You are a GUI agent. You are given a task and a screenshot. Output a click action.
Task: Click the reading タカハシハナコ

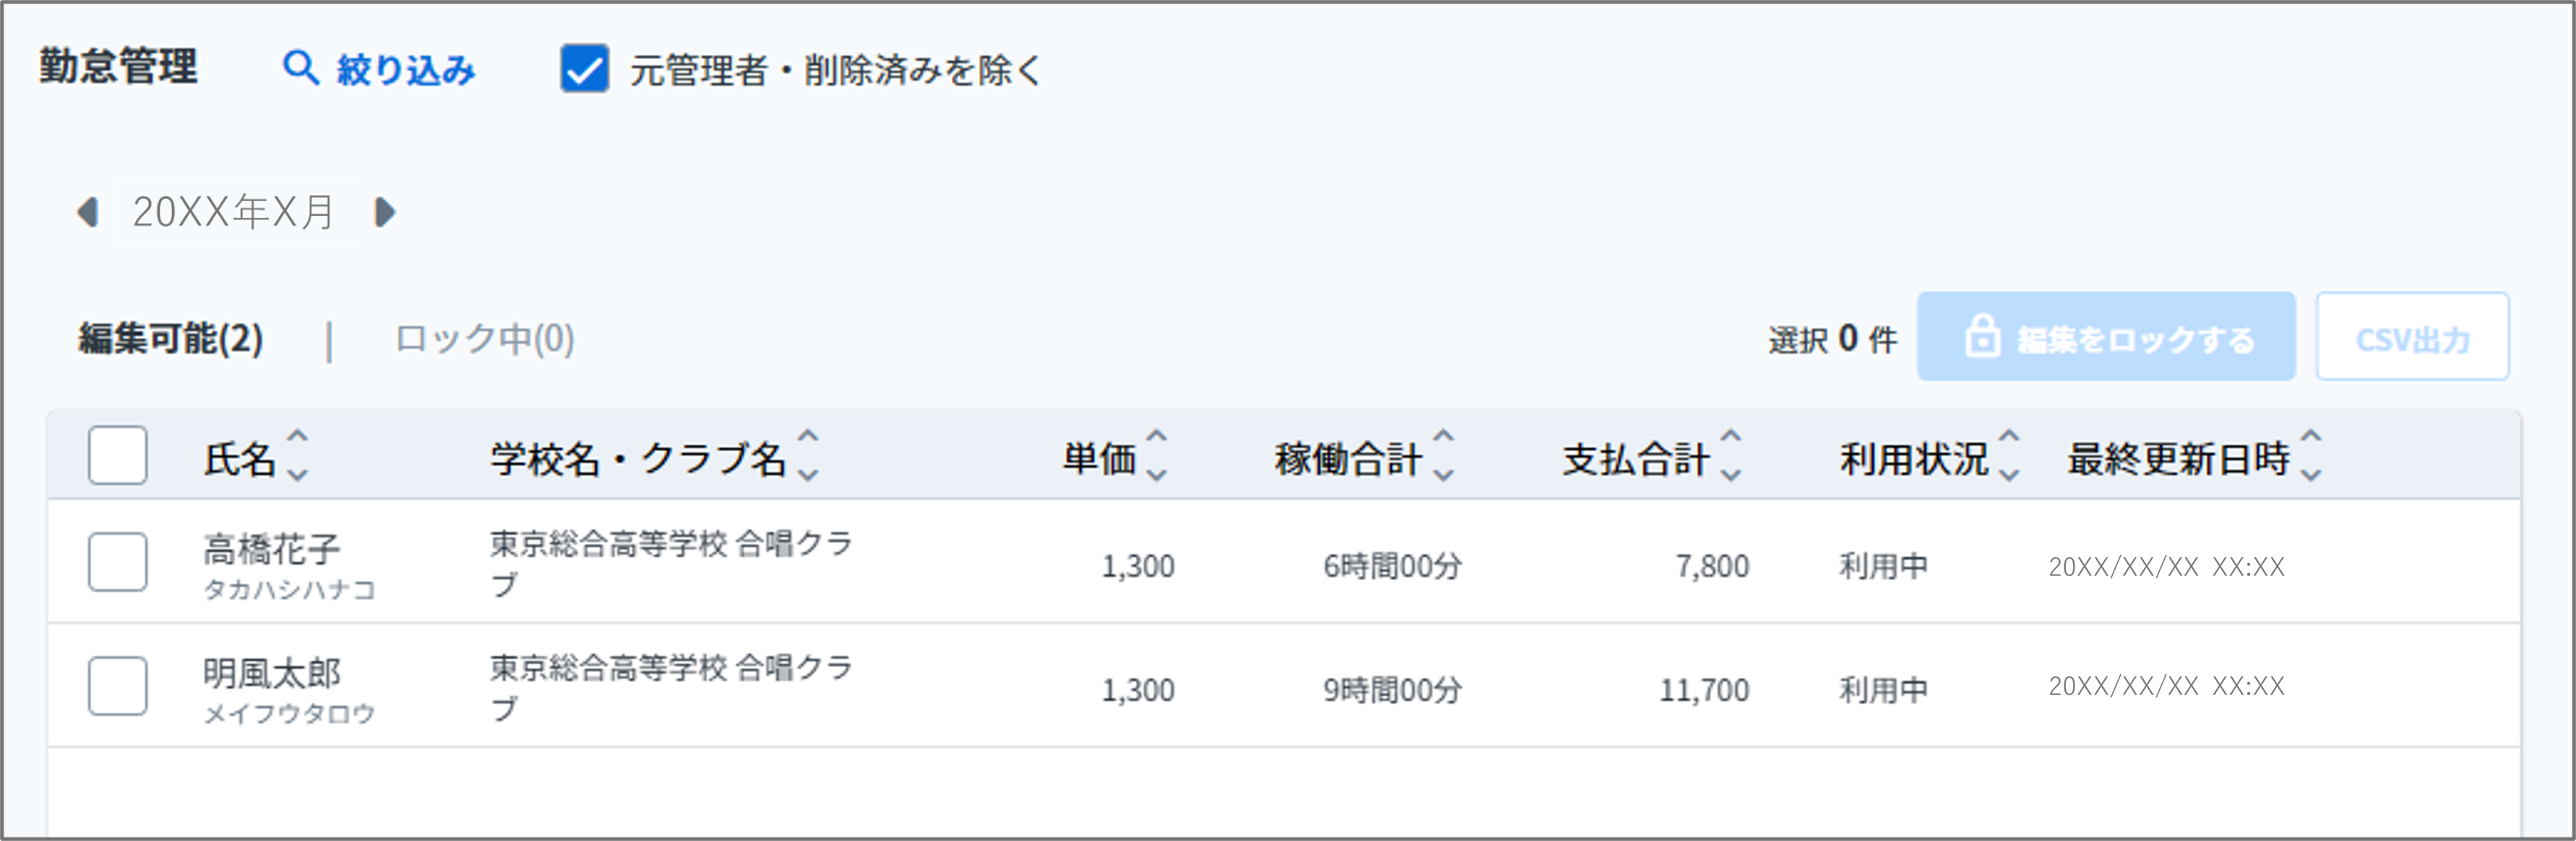point(289,591)
